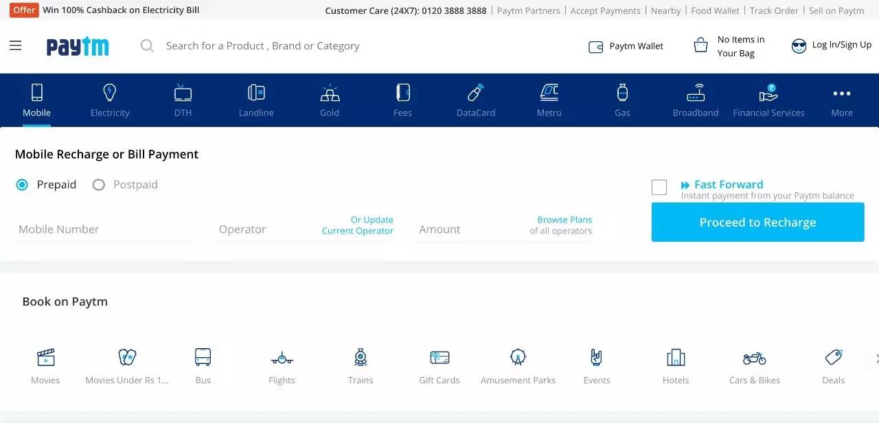Open the shopping bag icon
The image size is (879, 423).
[x=700, y=46]
